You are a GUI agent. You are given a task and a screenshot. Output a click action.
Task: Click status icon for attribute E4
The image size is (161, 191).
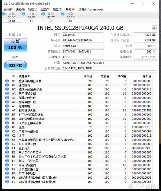pos(7,160)
